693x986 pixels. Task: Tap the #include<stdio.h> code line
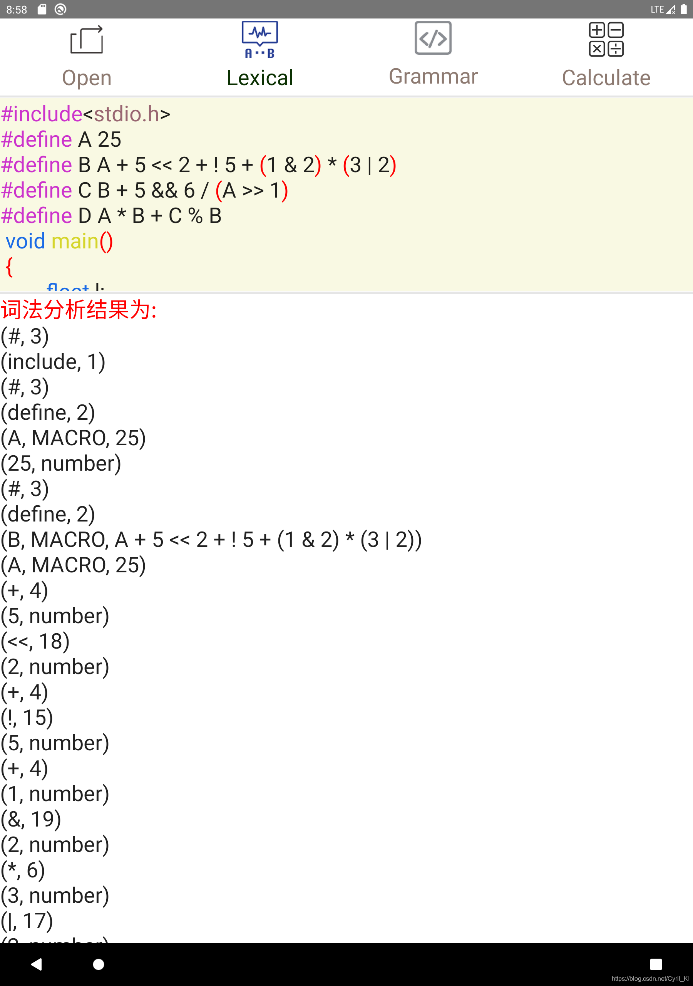[86, 114]
